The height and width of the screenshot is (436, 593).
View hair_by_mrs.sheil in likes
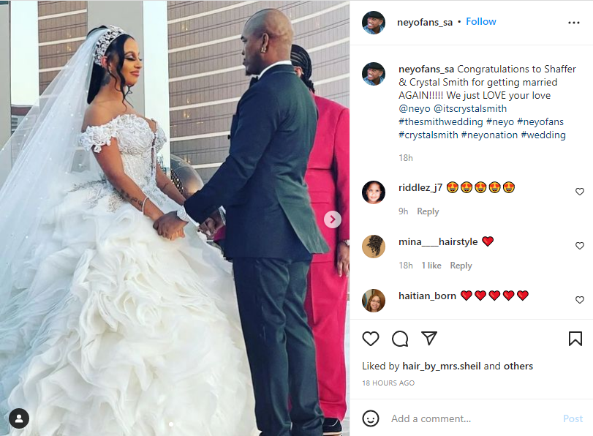(442, 366)
